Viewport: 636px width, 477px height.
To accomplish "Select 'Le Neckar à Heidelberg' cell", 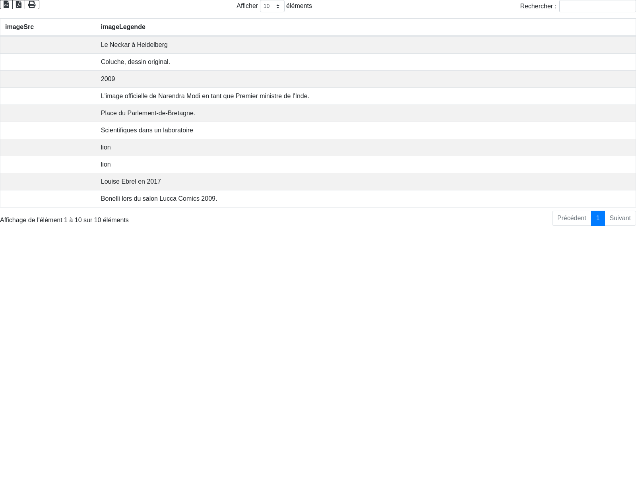I will coord(366,45).
